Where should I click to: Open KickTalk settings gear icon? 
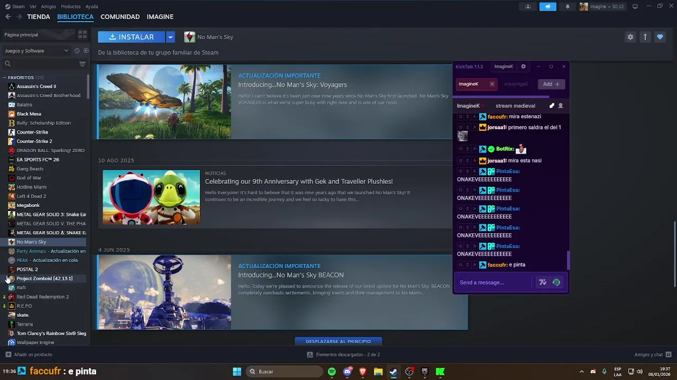coord(523,66)
